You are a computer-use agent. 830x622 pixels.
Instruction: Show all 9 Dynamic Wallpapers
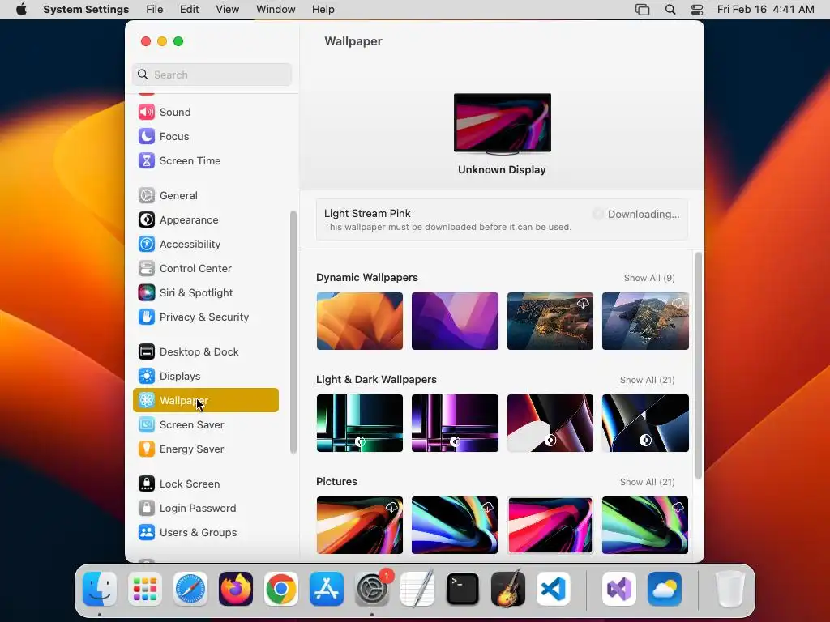pyautogui.click(x=649, y=279)
